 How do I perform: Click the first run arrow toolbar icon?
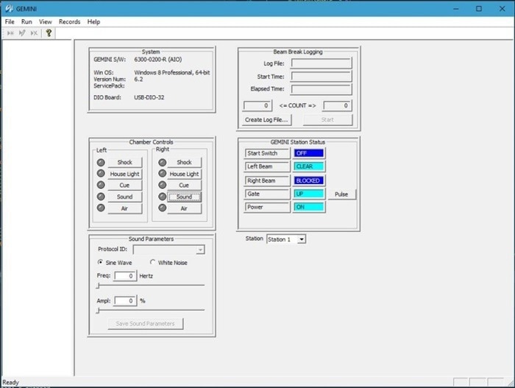click(x=10, y=33)
